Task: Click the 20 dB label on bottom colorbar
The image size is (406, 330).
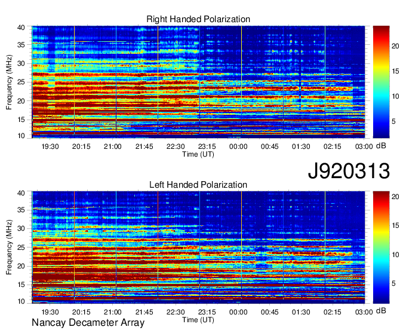Action: click(x=395, y=197)
